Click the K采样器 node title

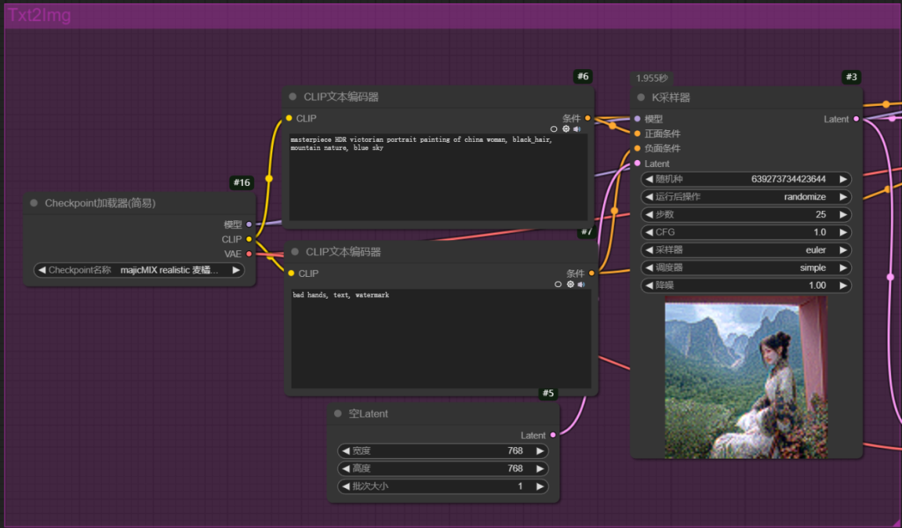[x=671, y=98]
